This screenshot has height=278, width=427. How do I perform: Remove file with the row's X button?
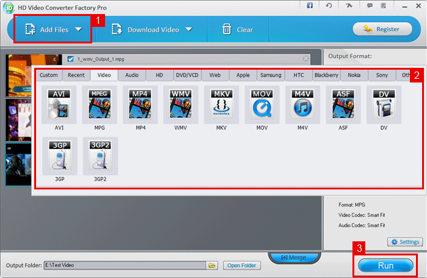[x=306, y=59]
